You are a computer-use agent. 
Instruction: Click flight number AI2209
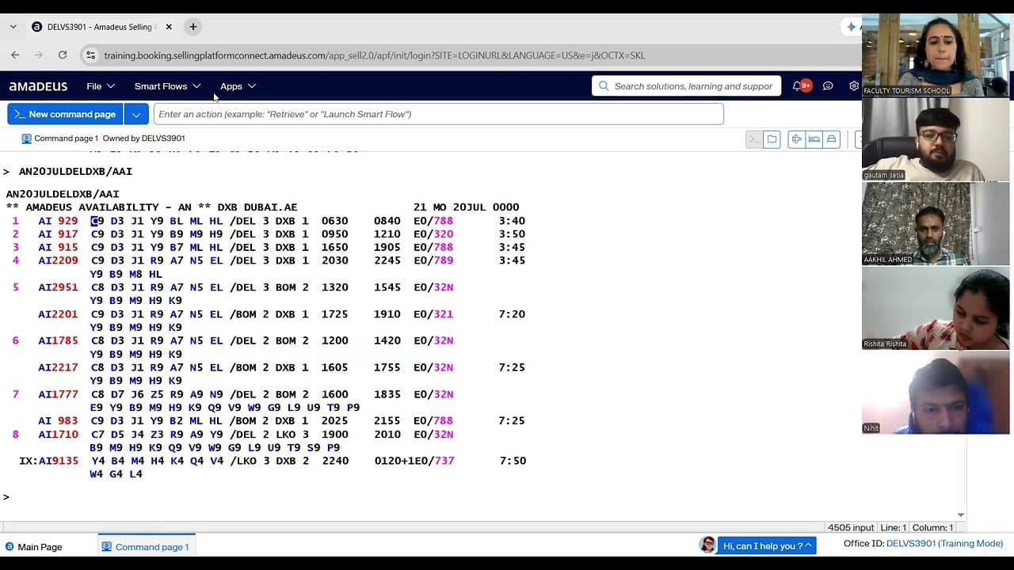tap(58, 260)
